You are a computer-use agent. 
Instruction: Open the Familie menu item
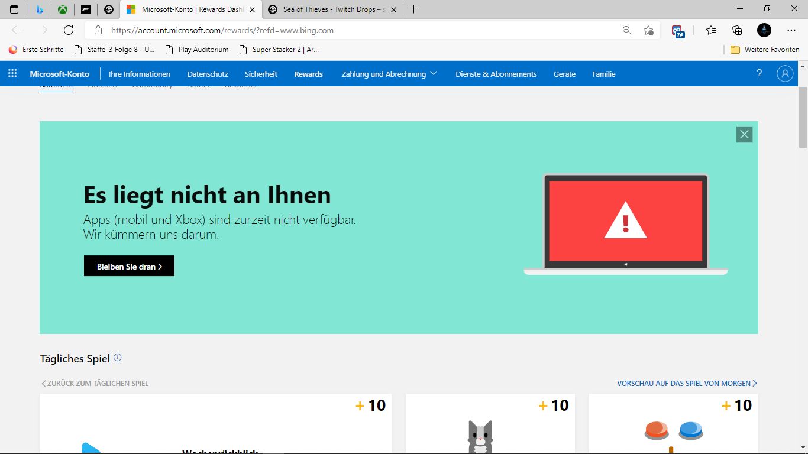coord(604,74)
